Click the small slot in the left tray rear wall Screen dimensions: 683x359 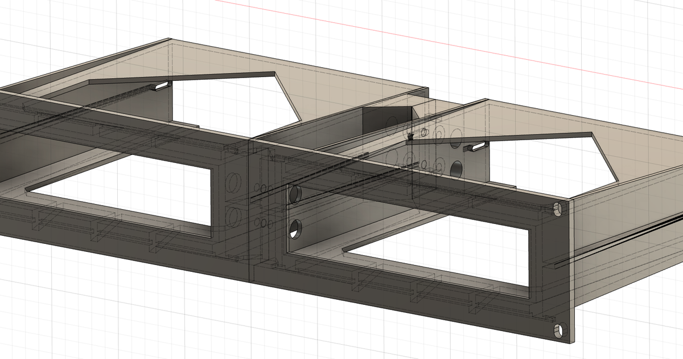point(161,86)
